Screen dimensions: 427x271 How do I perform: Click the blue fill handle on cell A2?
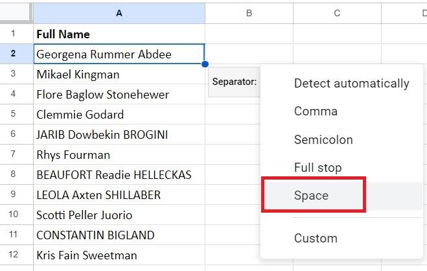(205, 64)
